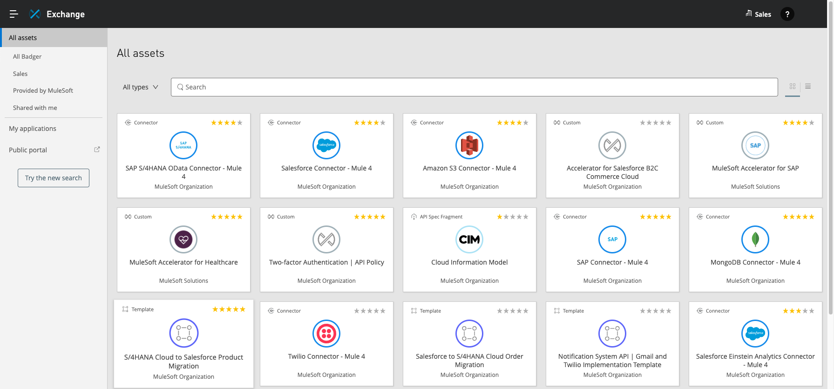834x389 pixels.
Task: Open the SAP Connector - Mule 4 logo
Action: [612, 239]
